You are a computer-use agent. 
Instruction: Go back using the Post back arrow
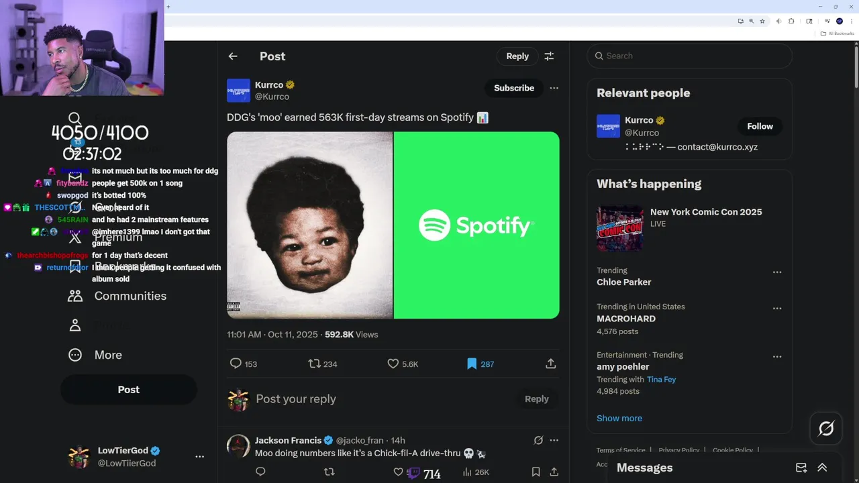point(233,56)
